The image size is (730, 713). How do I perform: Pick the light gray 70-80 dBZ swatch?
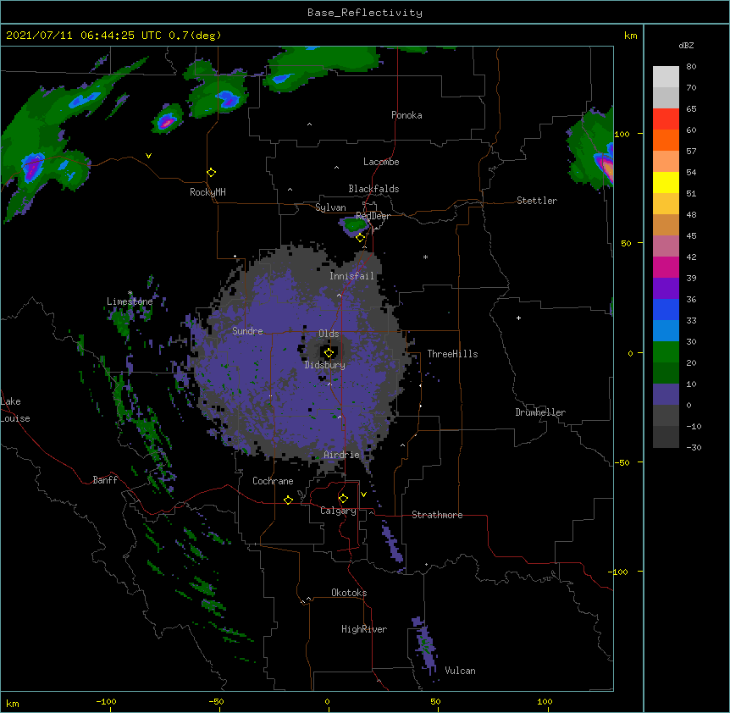click(666, 76)
